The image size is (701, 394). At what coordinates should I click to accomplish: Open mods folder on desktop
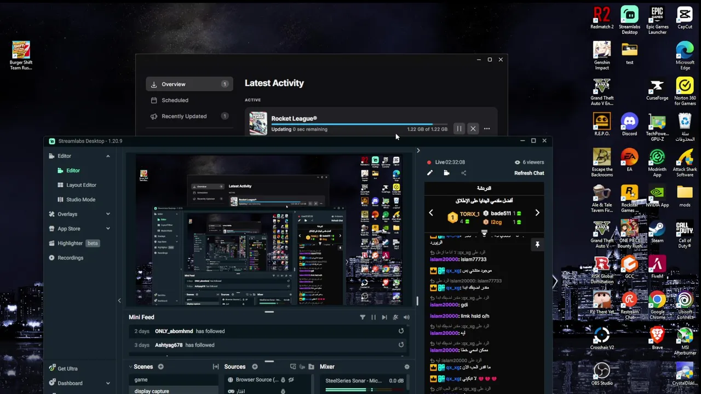click(x=685, y=196)
